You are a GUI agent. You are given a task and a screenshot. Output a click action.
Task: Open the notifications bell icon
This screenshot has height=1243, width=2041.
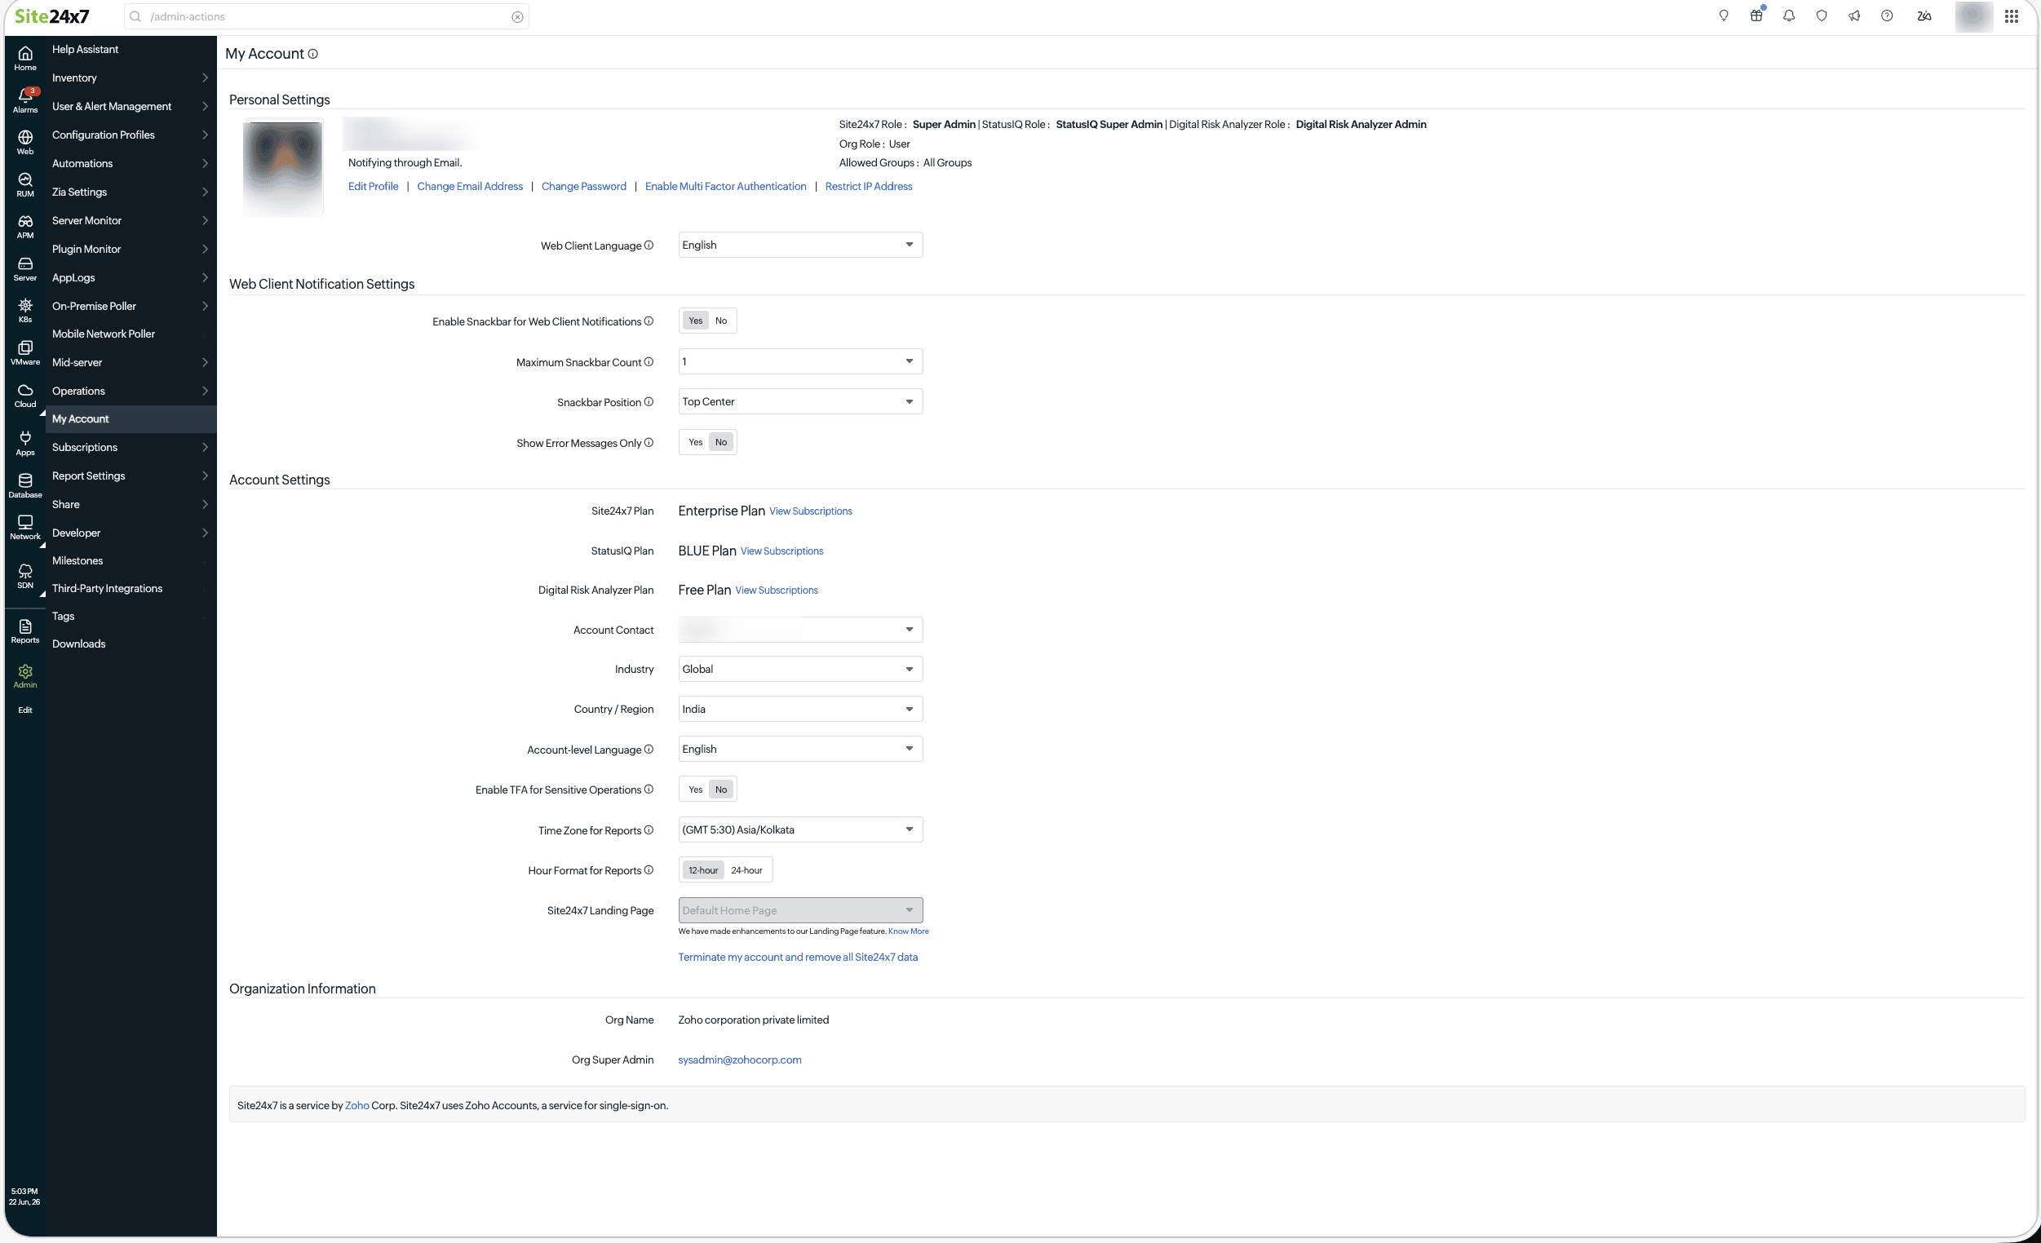coord(1789,15)
